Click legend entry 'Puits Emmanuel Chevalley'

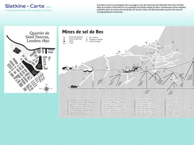(146, 108)
